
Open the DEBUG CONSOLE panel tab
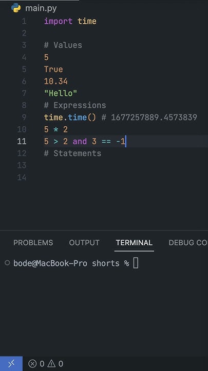(188, 243)
